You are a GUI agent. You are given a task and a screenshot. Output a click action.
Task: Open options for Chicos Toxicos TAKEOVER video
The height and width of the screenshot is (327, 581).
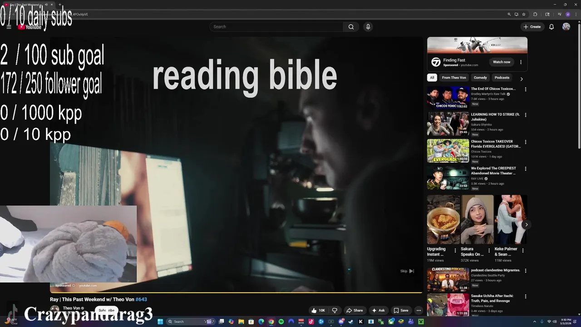(526, 142)
